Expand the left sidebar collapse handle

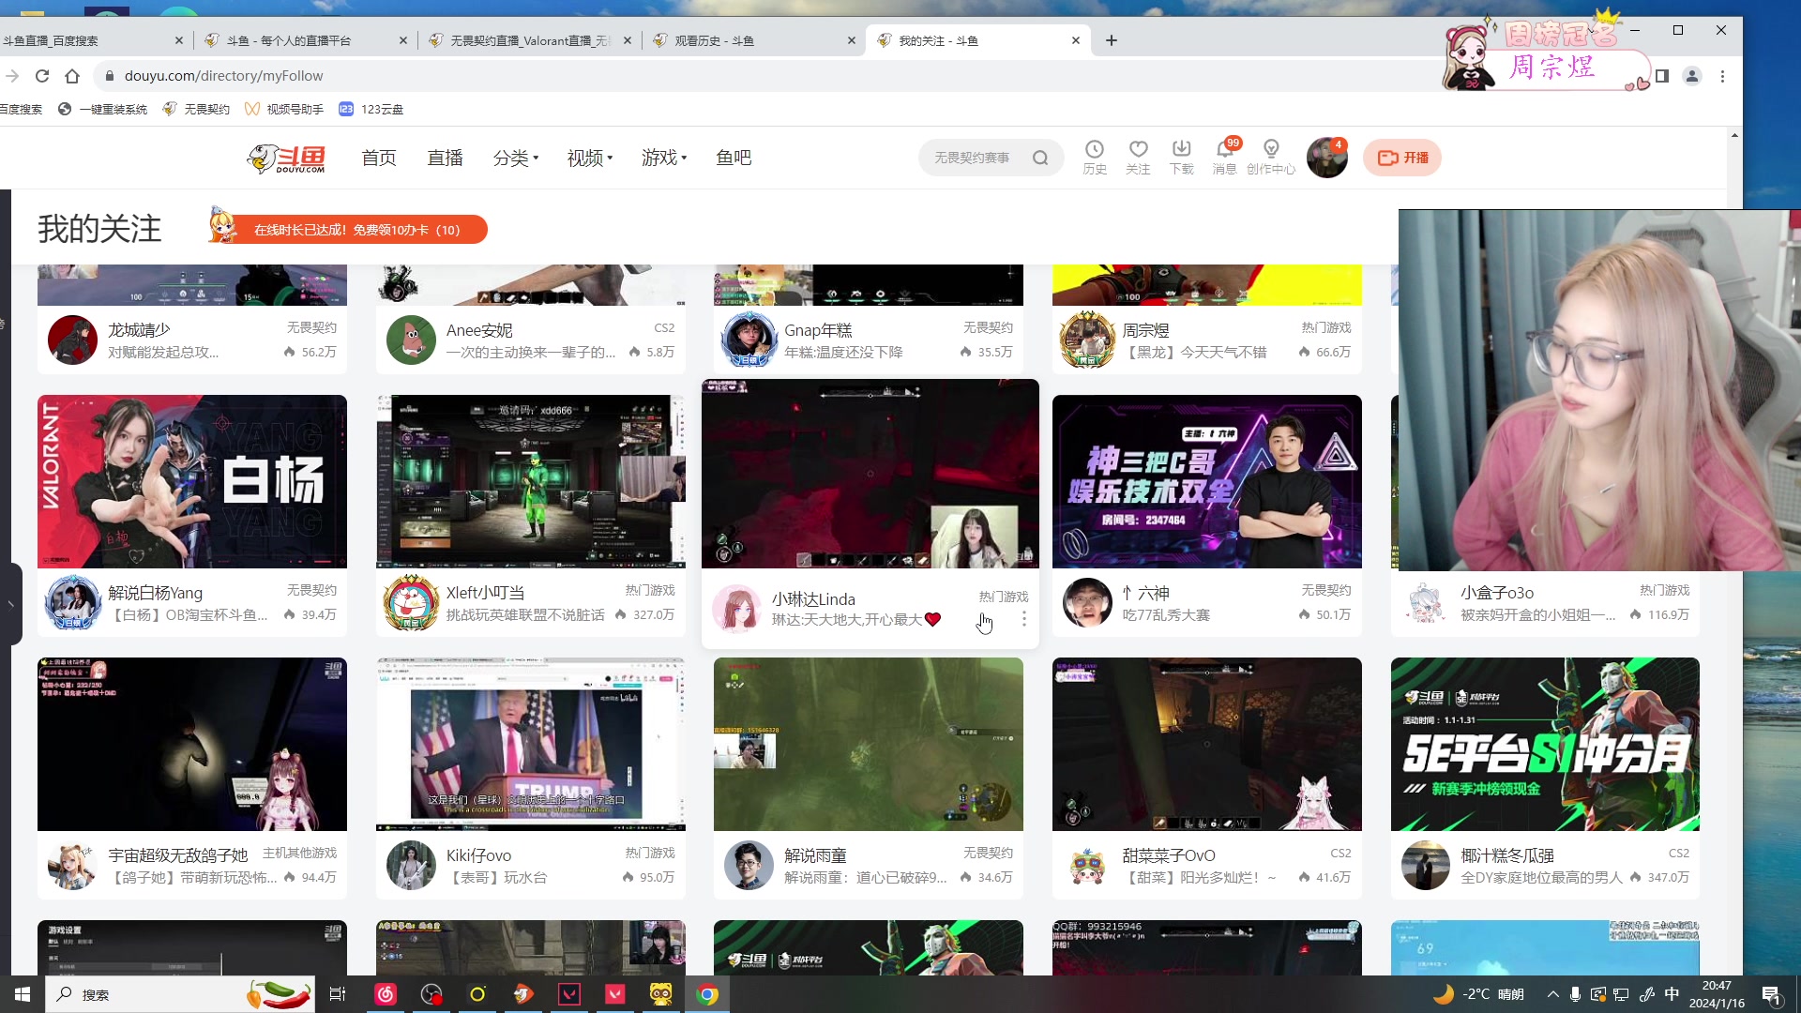coord(10,604)
